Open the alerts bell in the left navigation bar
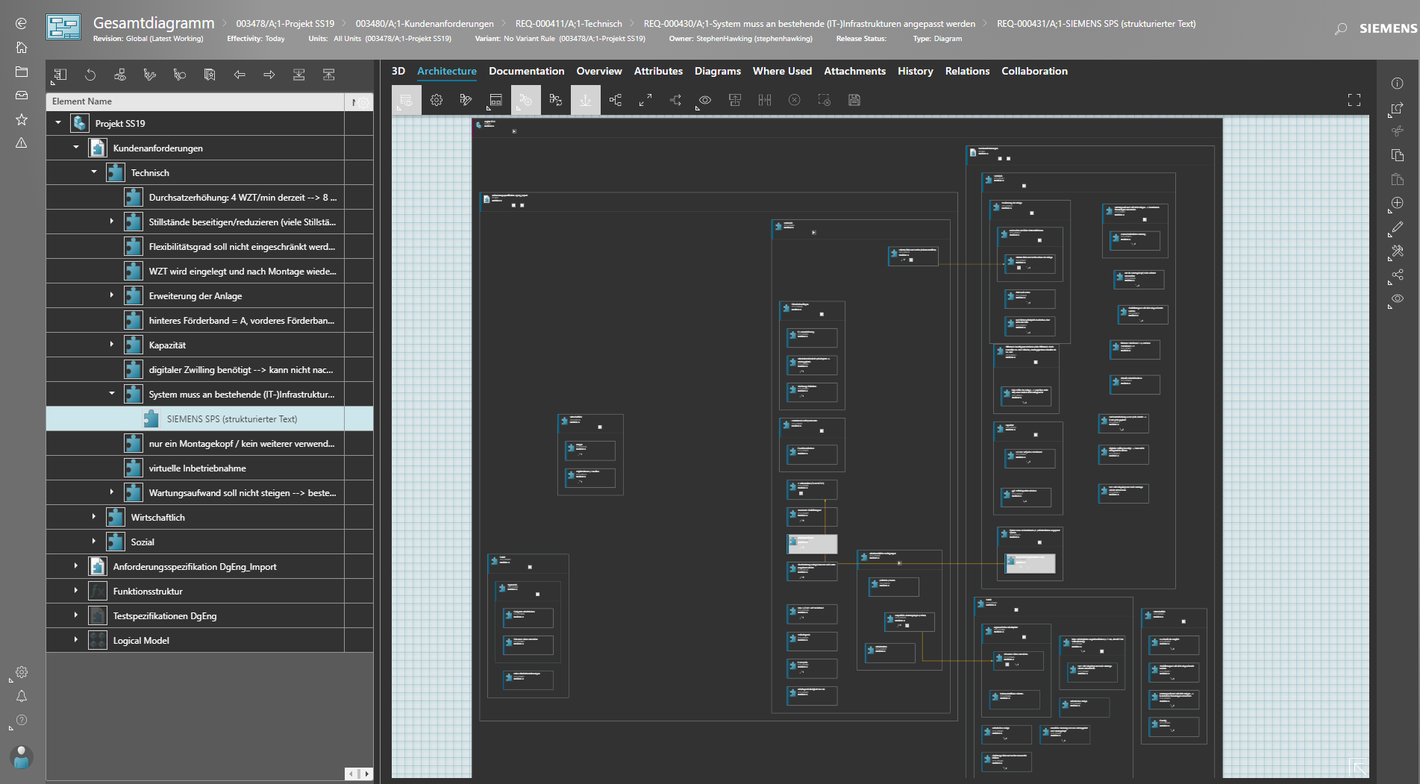Image resolution: width=1420 pixels, height=784 pixels. click(22, 696)
